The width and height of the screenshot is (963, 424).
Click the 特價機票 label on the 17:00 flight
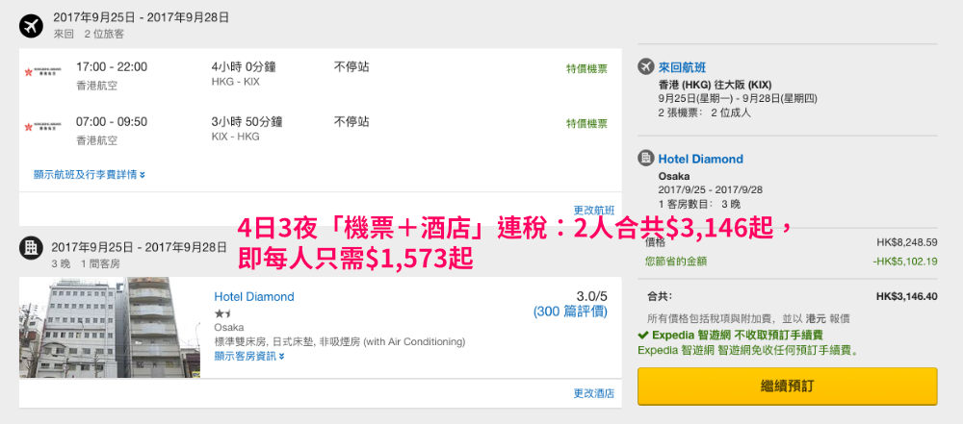coord(586,68)
